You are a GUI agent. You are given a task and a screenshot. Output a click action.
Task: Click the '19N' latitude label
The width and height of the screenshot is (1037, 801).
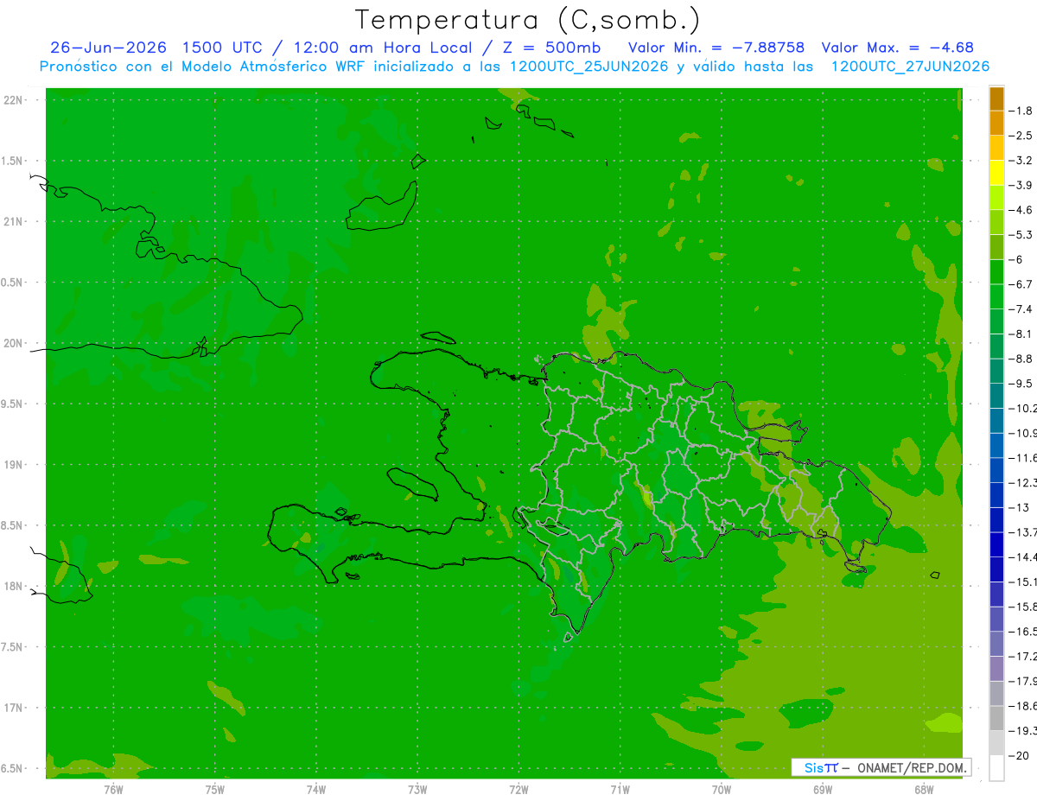point(14,465)
